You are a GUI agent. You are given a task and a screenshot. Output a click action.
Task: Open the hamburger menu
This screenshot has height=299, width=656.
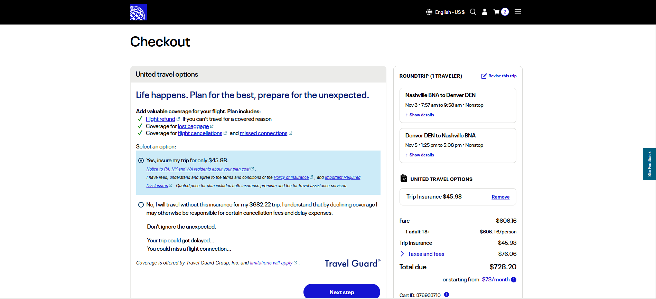(517, 12)
